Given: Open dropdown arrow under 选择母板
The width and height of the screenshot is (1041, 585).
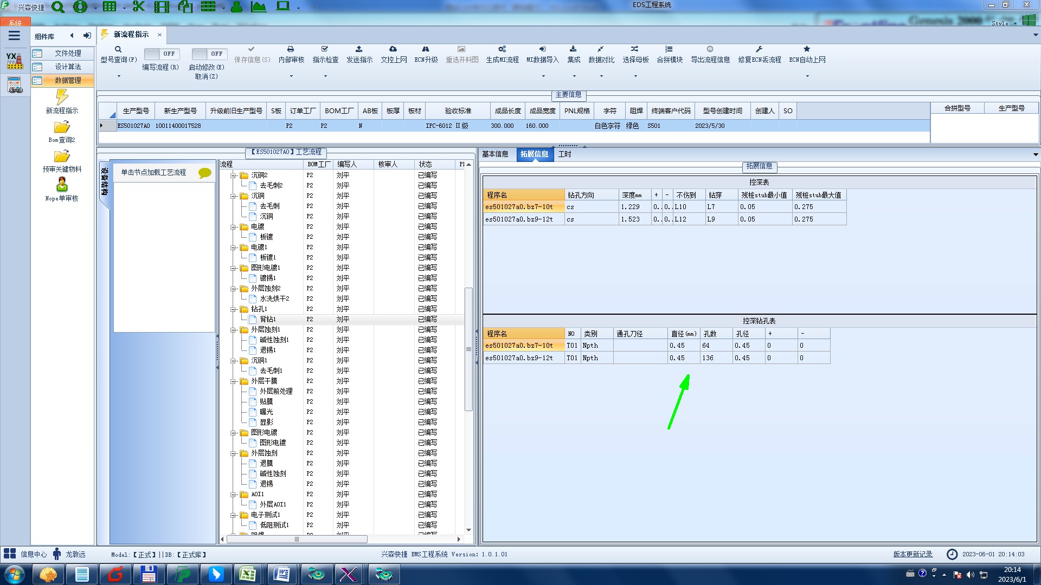Looking at the screenshot, I should coord(635,76).
